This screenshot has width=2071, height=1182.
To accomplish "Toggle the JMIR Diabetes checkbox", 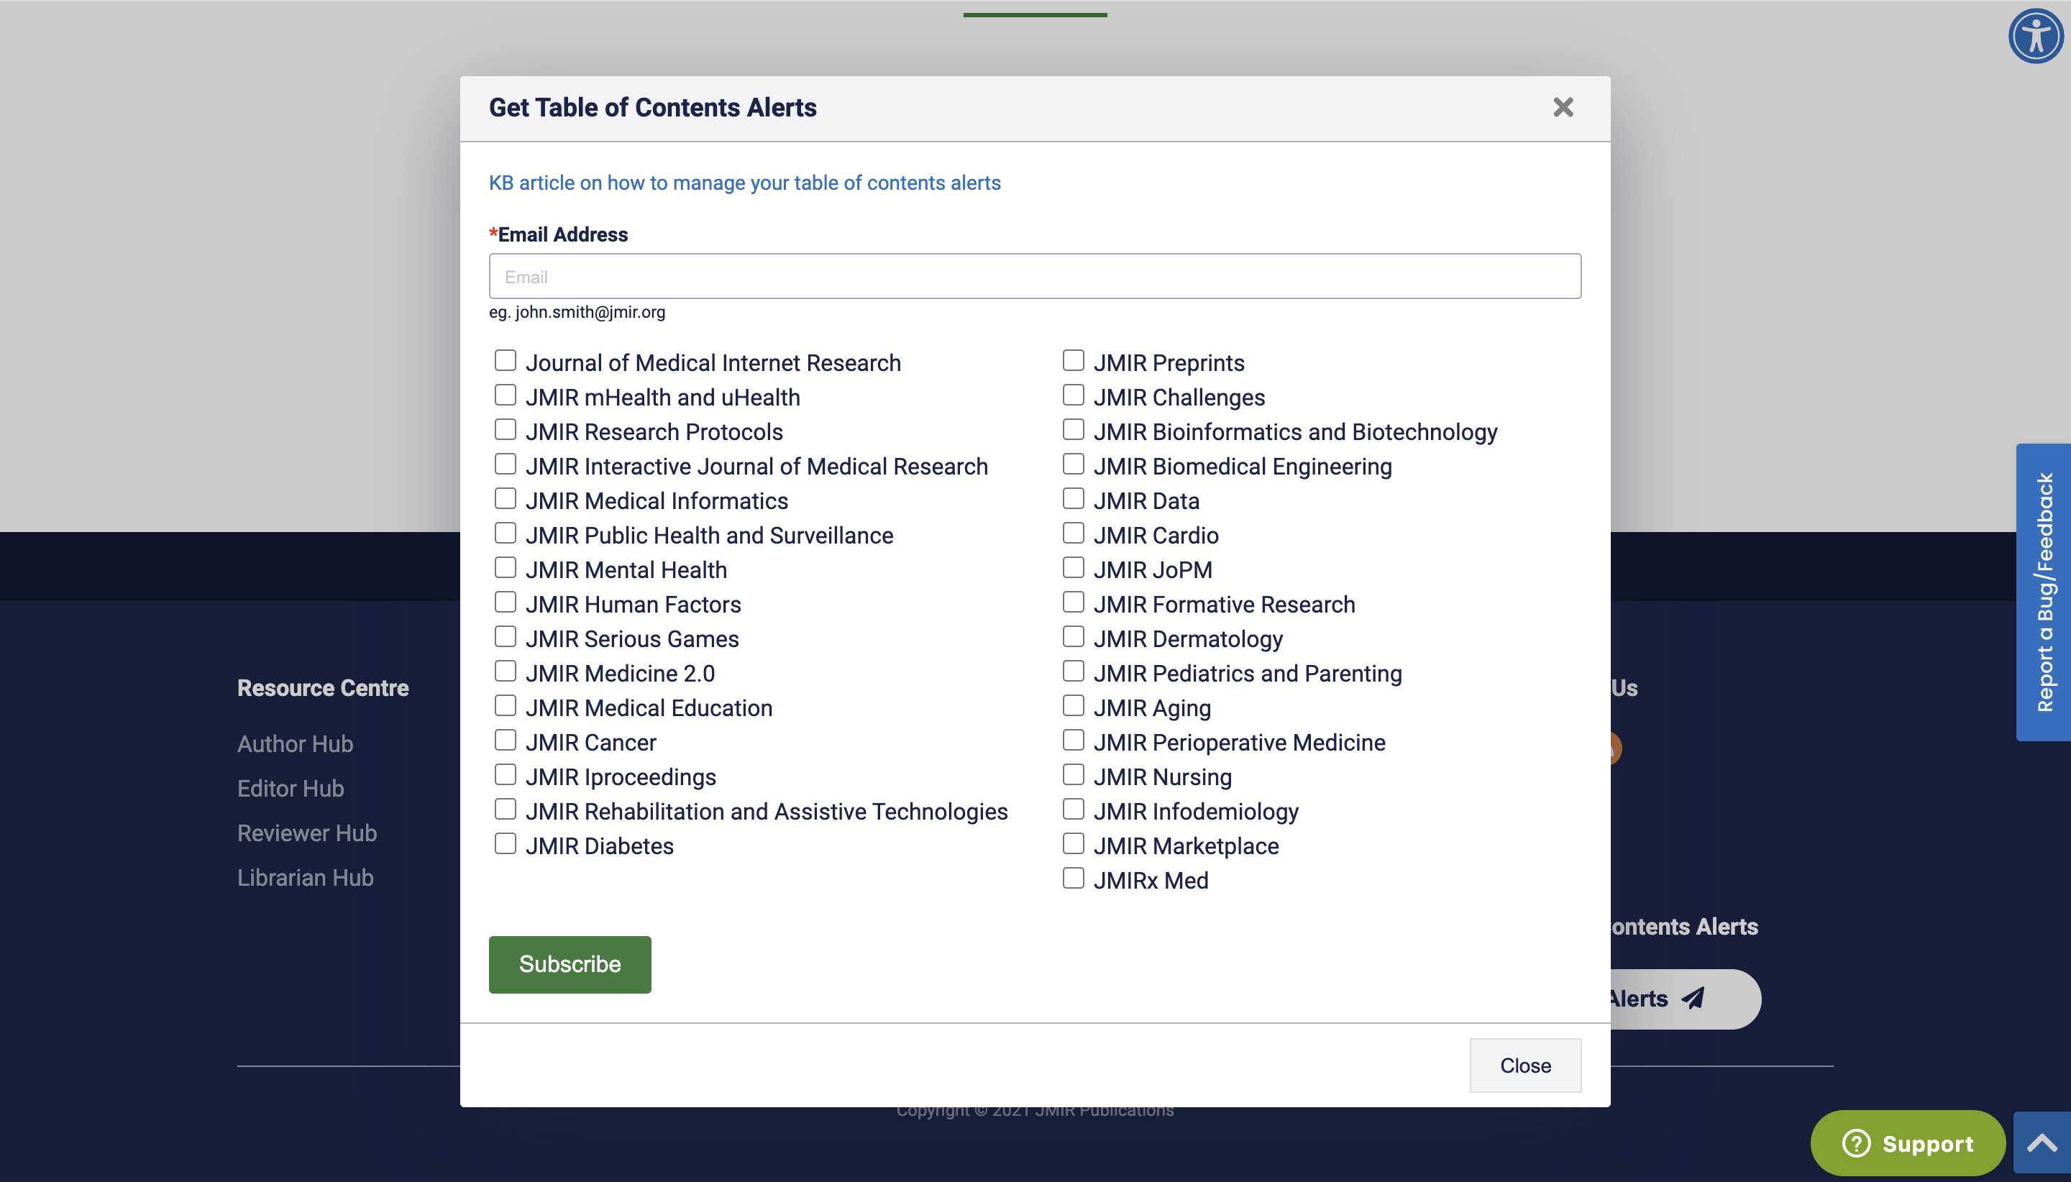I will [505, 843].
